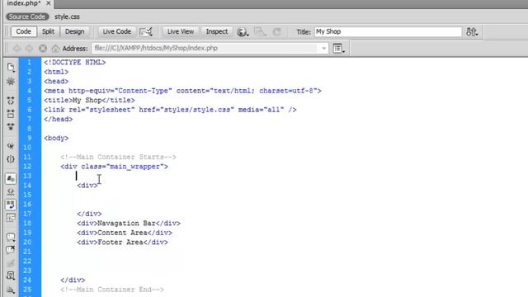Click the Stop icon in address bar
This screenshot has width=528, height=297.
(43, 49)
